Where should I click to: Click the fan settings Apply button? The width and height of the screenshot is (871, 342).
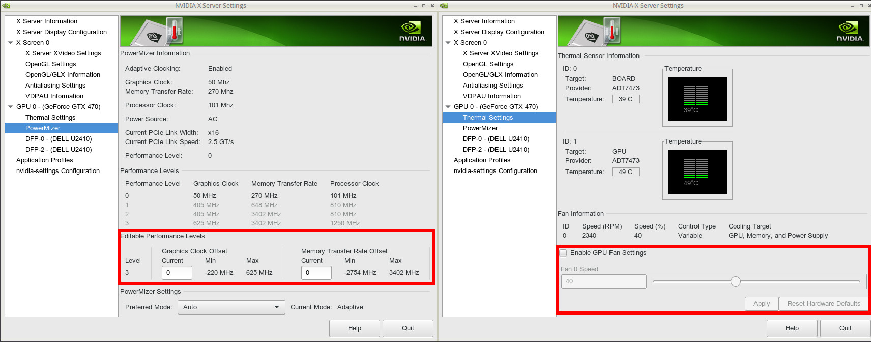point(762,304)
